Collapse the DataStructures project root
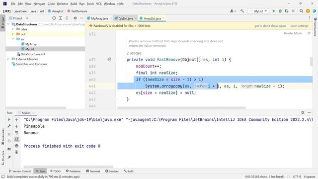 [x=8, y=24]
